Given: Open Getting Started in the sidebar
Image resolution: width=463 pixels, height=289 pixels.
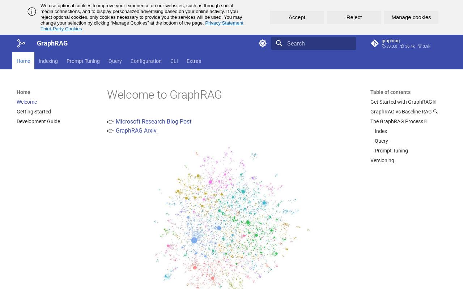Looking at the screenshot, I should (x=34, y=112).
